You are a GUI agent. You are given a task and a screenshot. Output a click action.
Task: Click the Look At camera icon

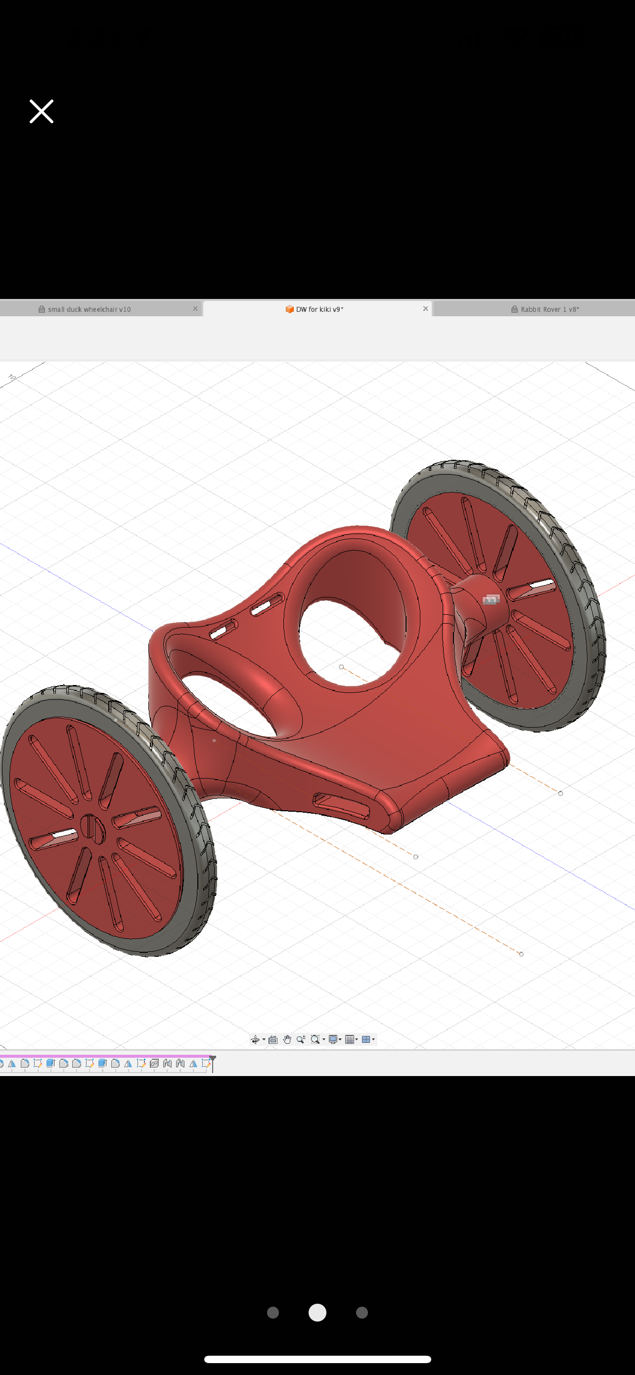(x=273, y=1039)
